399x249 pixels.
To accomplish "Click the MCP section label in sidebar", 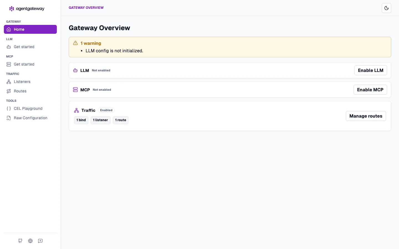I will tap(10, 56).
